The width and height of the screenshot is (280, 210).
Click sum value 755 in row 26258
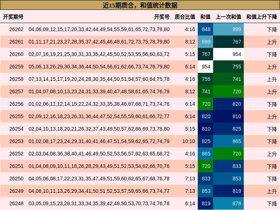point(205,79)
